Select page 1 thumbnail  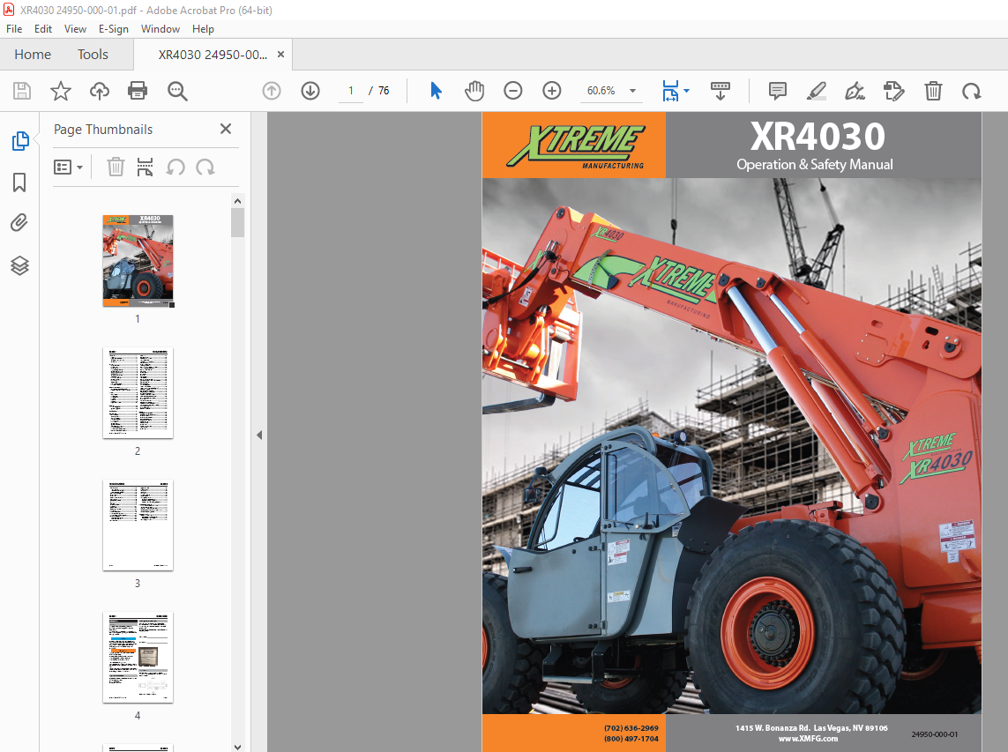point(138,260)
